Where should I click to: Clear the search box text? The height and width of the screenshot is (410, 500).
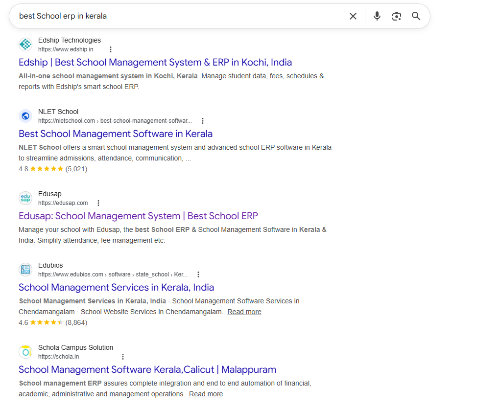coord(353,16)
